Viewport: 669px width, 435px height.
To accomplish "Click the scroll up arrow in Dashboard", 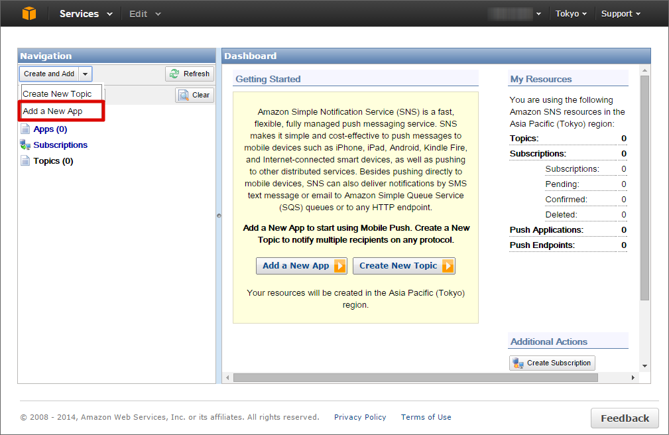I will pos(644,70).
